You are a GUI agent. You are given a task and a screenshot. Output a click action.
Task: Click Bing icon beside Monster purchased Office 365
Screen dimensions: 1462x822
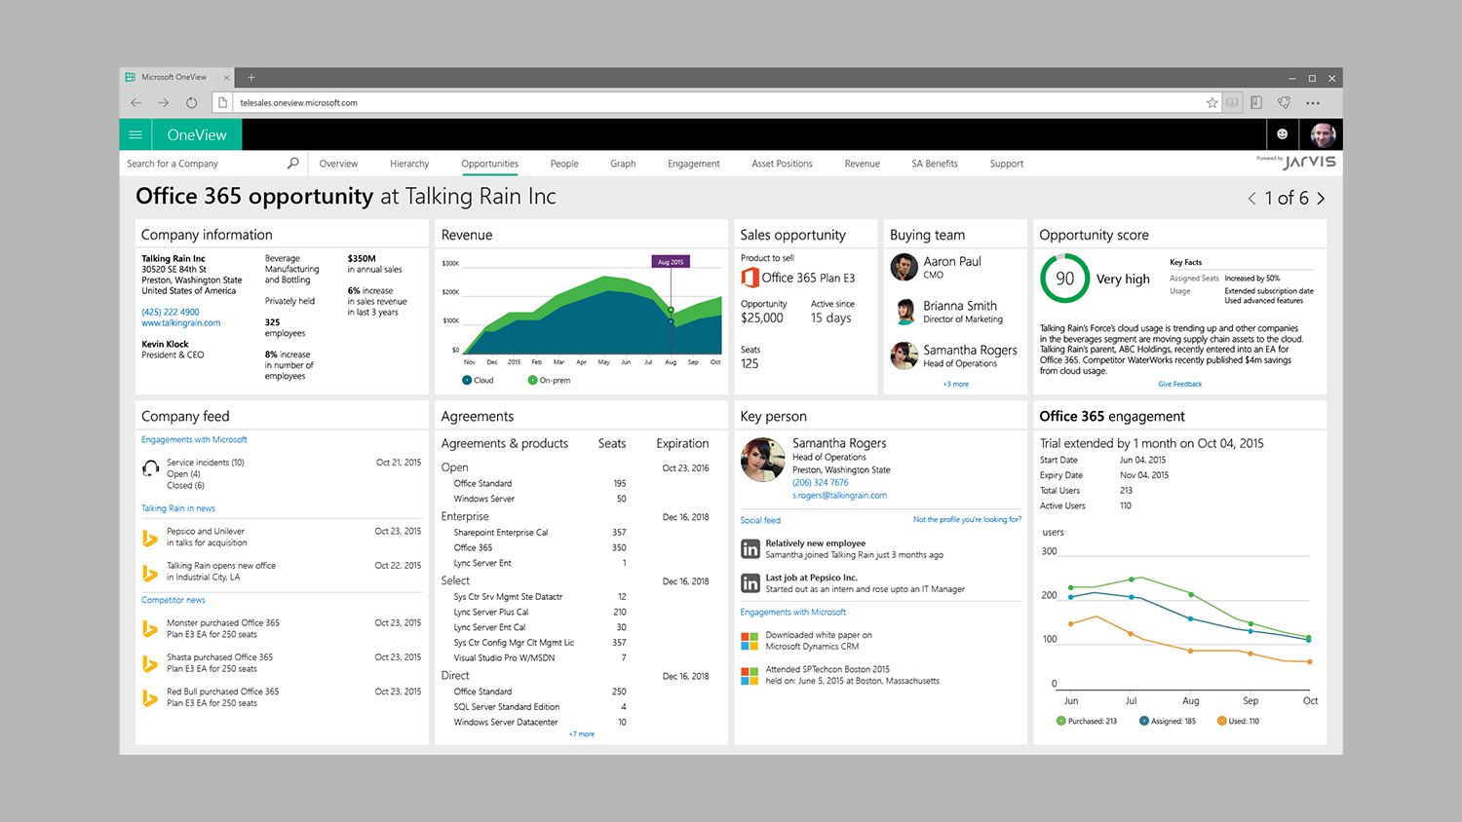click(150, 629)
